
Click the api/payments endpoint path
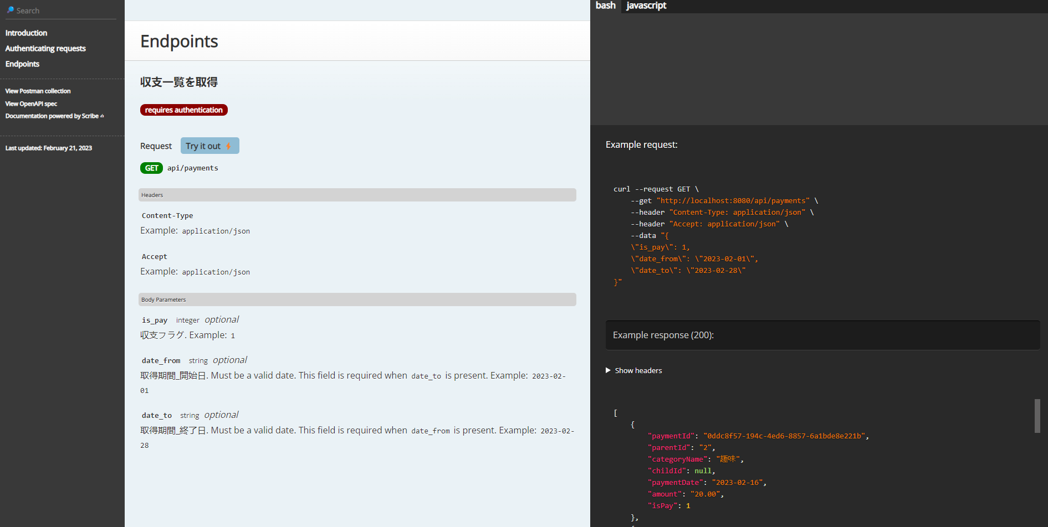point(193,168)
